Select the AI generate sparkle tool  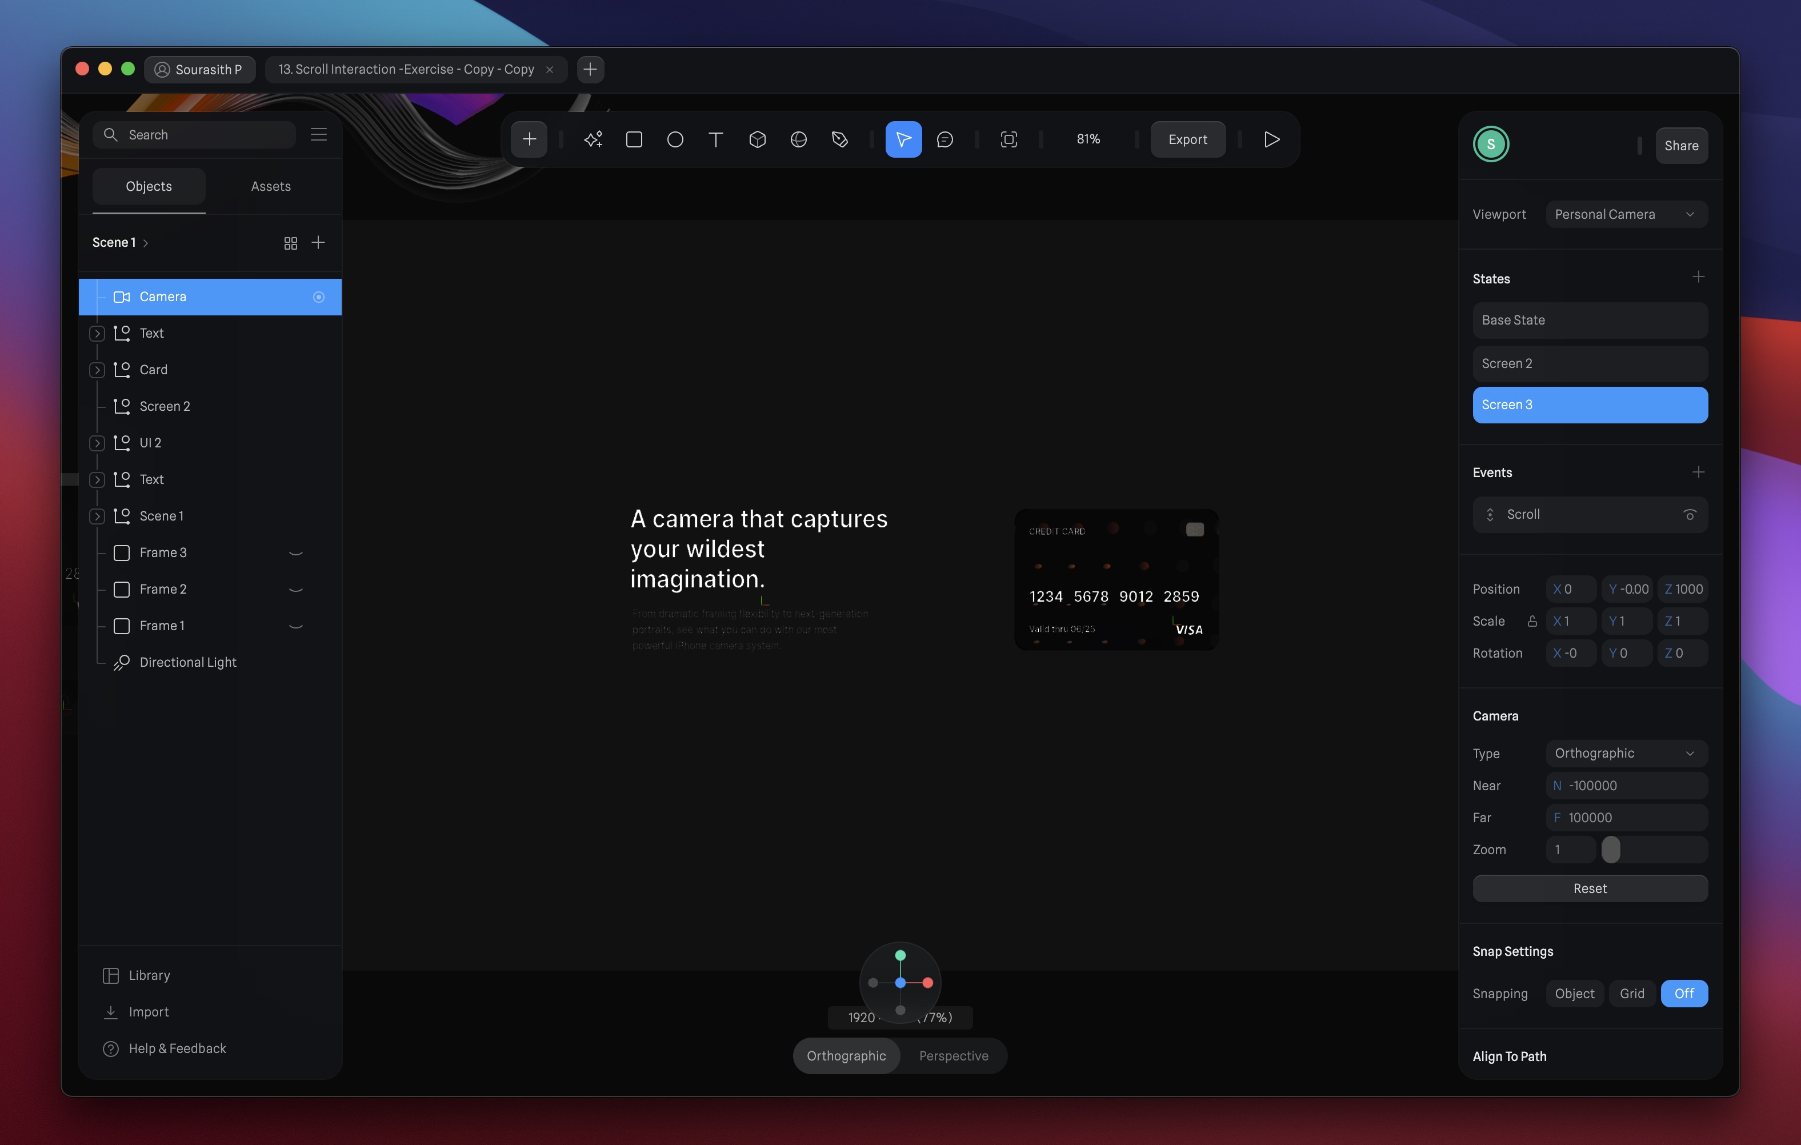(x=593, y=139)
